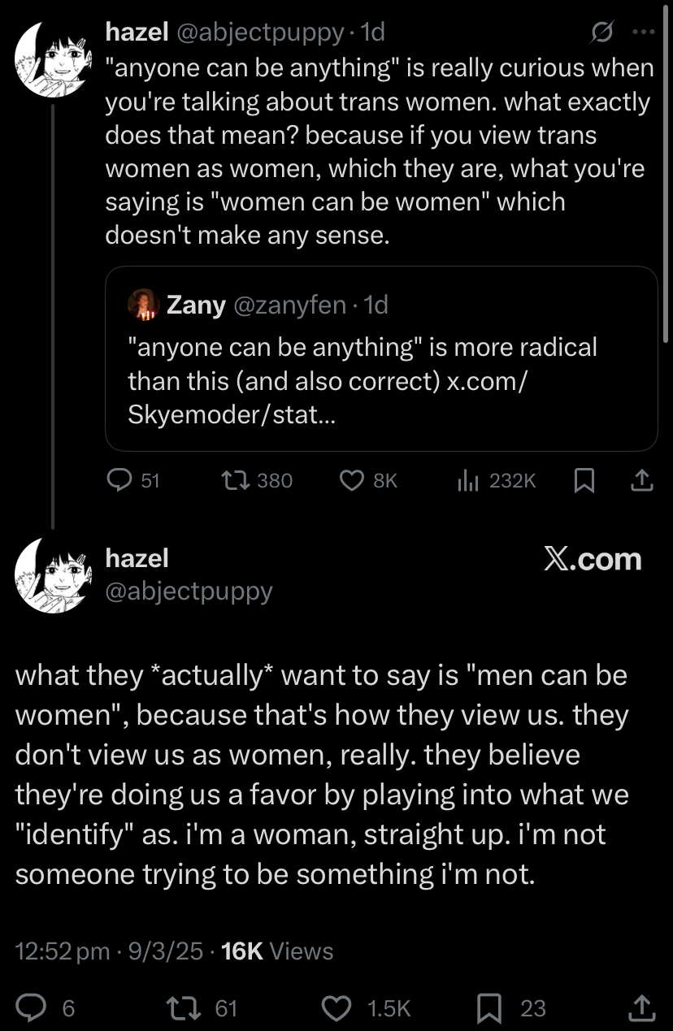
Task: Open the three-dot more menu on top tweet
Action: [x=642, y=33]
